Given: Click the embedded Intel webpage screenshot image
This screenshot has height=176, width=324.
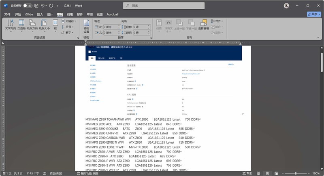Looking at the screenshot, I should [x=164, y=80].
